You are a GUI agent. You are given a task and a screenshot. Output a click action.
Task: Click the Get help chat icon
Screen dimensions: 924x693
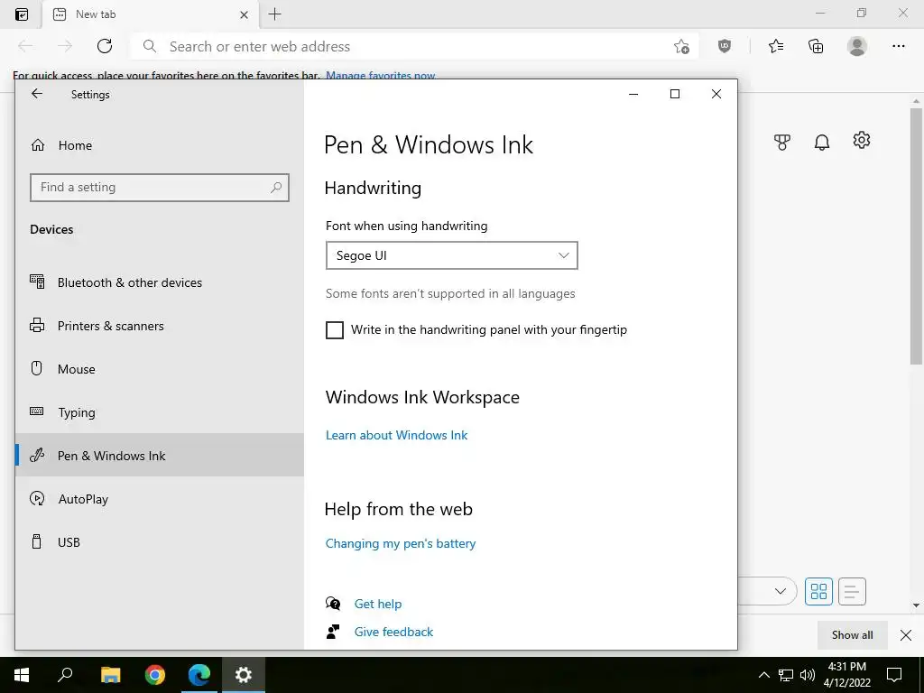tap(333, 604)
